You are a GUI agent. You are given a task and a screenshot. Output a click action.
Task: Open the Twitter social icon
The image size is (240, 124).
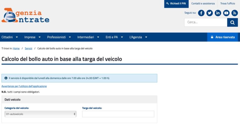point(210,13)
